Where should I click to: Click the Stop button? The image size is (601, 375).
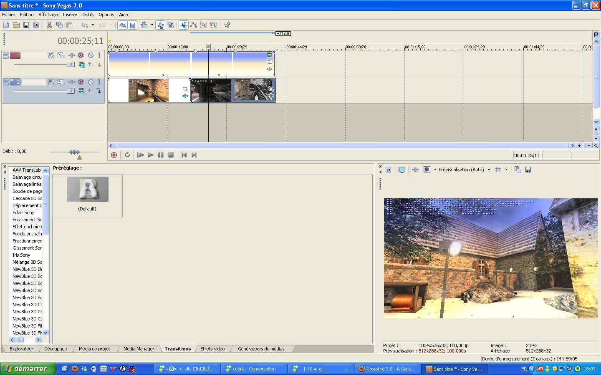tap(171, 155)
